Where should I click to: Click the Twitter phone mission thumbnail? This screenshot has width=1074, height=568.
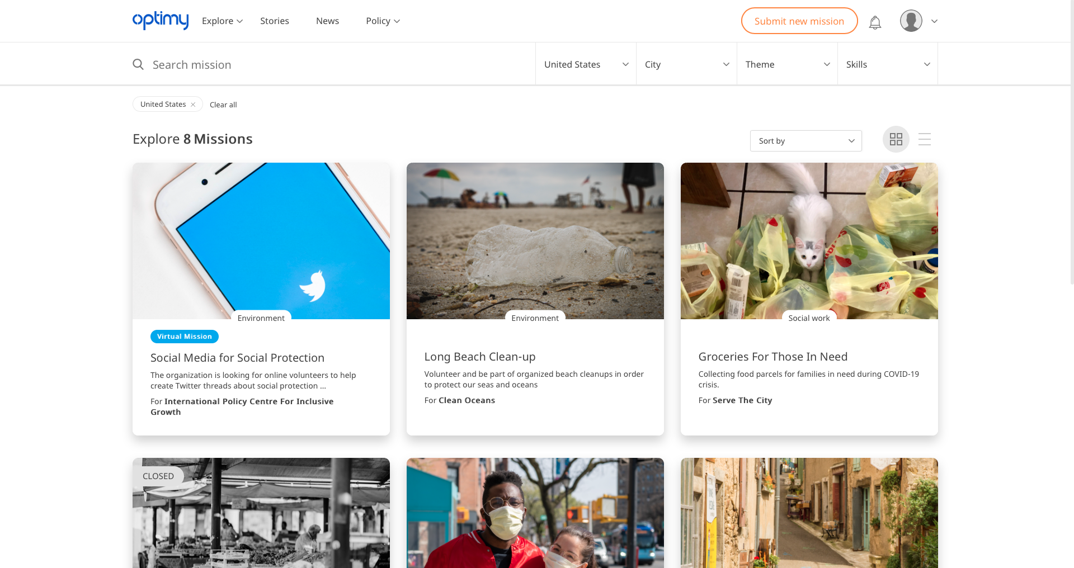pyautogui.click(x=261, y=241)
